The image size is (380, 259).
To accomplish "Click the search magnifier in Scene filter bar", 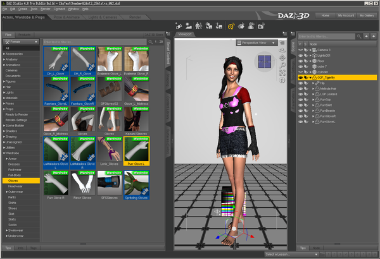I will 359,37.
